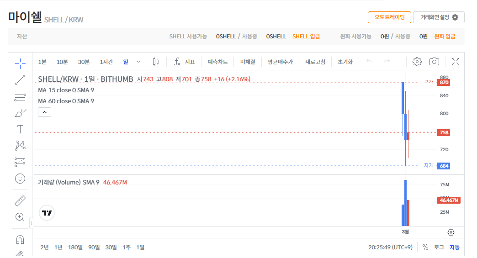
Task: Set chart range to 1주
Action: [x=127, y=247]
